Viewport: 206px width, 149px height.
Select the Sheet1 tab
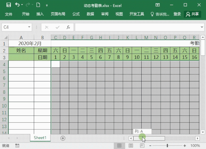click(40, 138)
